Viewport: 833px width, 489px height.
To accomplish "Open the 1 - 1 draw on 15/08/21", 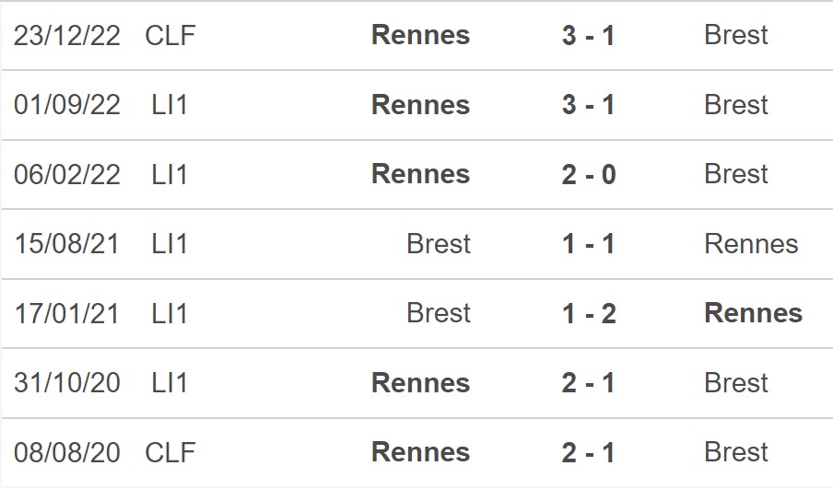I will point(588,244).
